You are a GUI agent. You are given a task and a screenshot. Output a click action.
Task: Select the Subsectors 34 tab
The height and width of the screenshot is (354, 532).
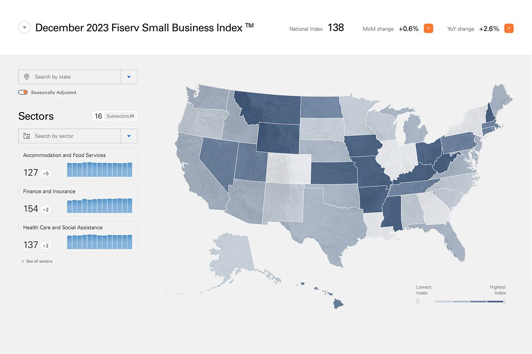pos(121,116)
